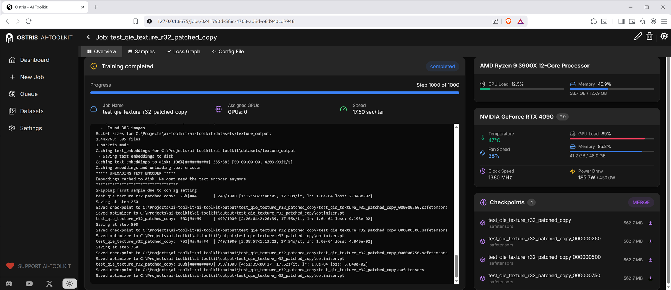This screenshot has height=290, width=671.
Task: Click SUPPORT AI-TOOLKIT link
Action: click(38, 266)
